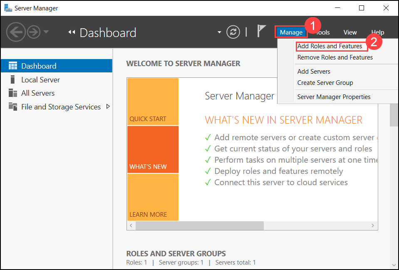Select Local Server in the left pane

tap(57, 79)
